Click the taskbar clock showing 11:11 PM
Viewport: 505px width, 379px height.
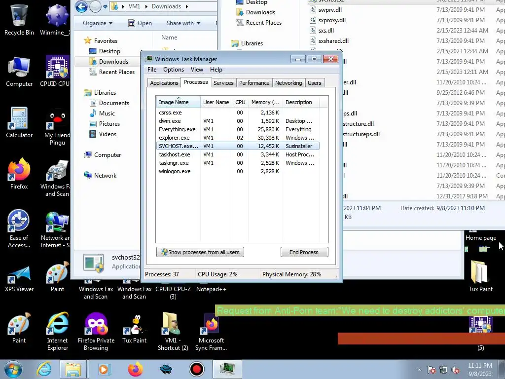coord(480,369)
